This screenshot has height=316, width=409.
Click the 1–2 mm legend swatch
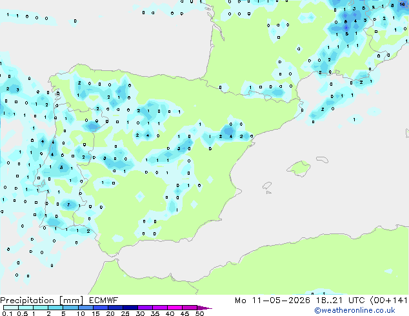click(x=41, y=308)
